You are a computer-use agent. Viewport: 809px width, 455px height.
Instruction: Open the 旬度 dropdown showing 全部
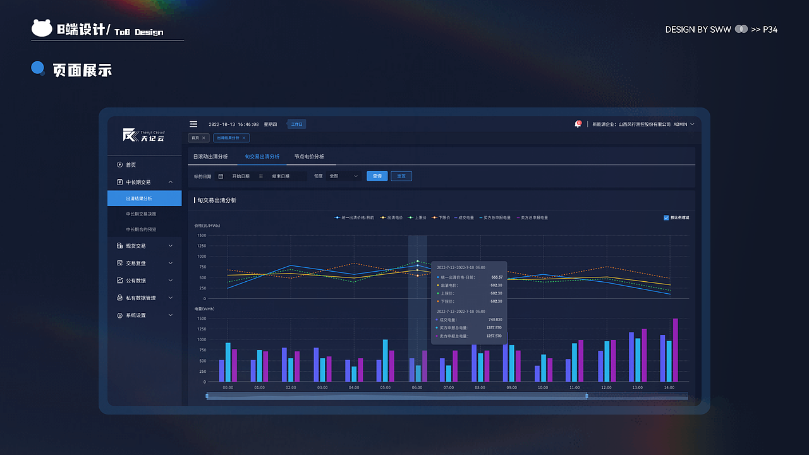point(344,176)
